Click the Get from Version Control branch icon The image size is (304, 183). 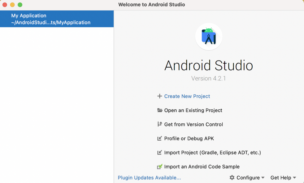click(159, 124)
